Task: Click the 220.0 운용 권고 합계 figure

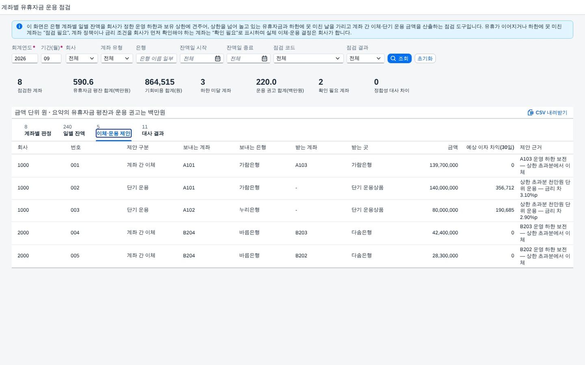Action: 266,82
